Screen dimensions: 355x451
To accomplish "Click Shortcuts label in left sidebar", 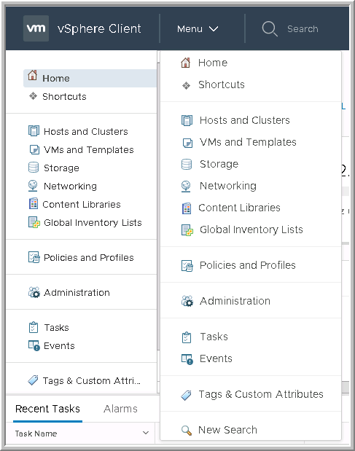I will (64, 96).
